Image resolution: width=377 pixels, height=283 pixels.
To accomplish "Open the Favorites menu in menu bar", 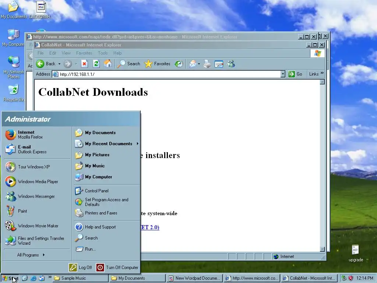I will tap(84, 53).
